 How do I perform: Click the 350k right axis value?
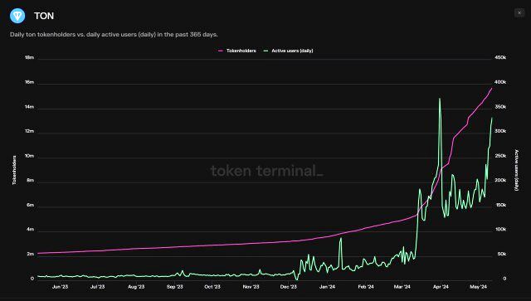(500, 107)
